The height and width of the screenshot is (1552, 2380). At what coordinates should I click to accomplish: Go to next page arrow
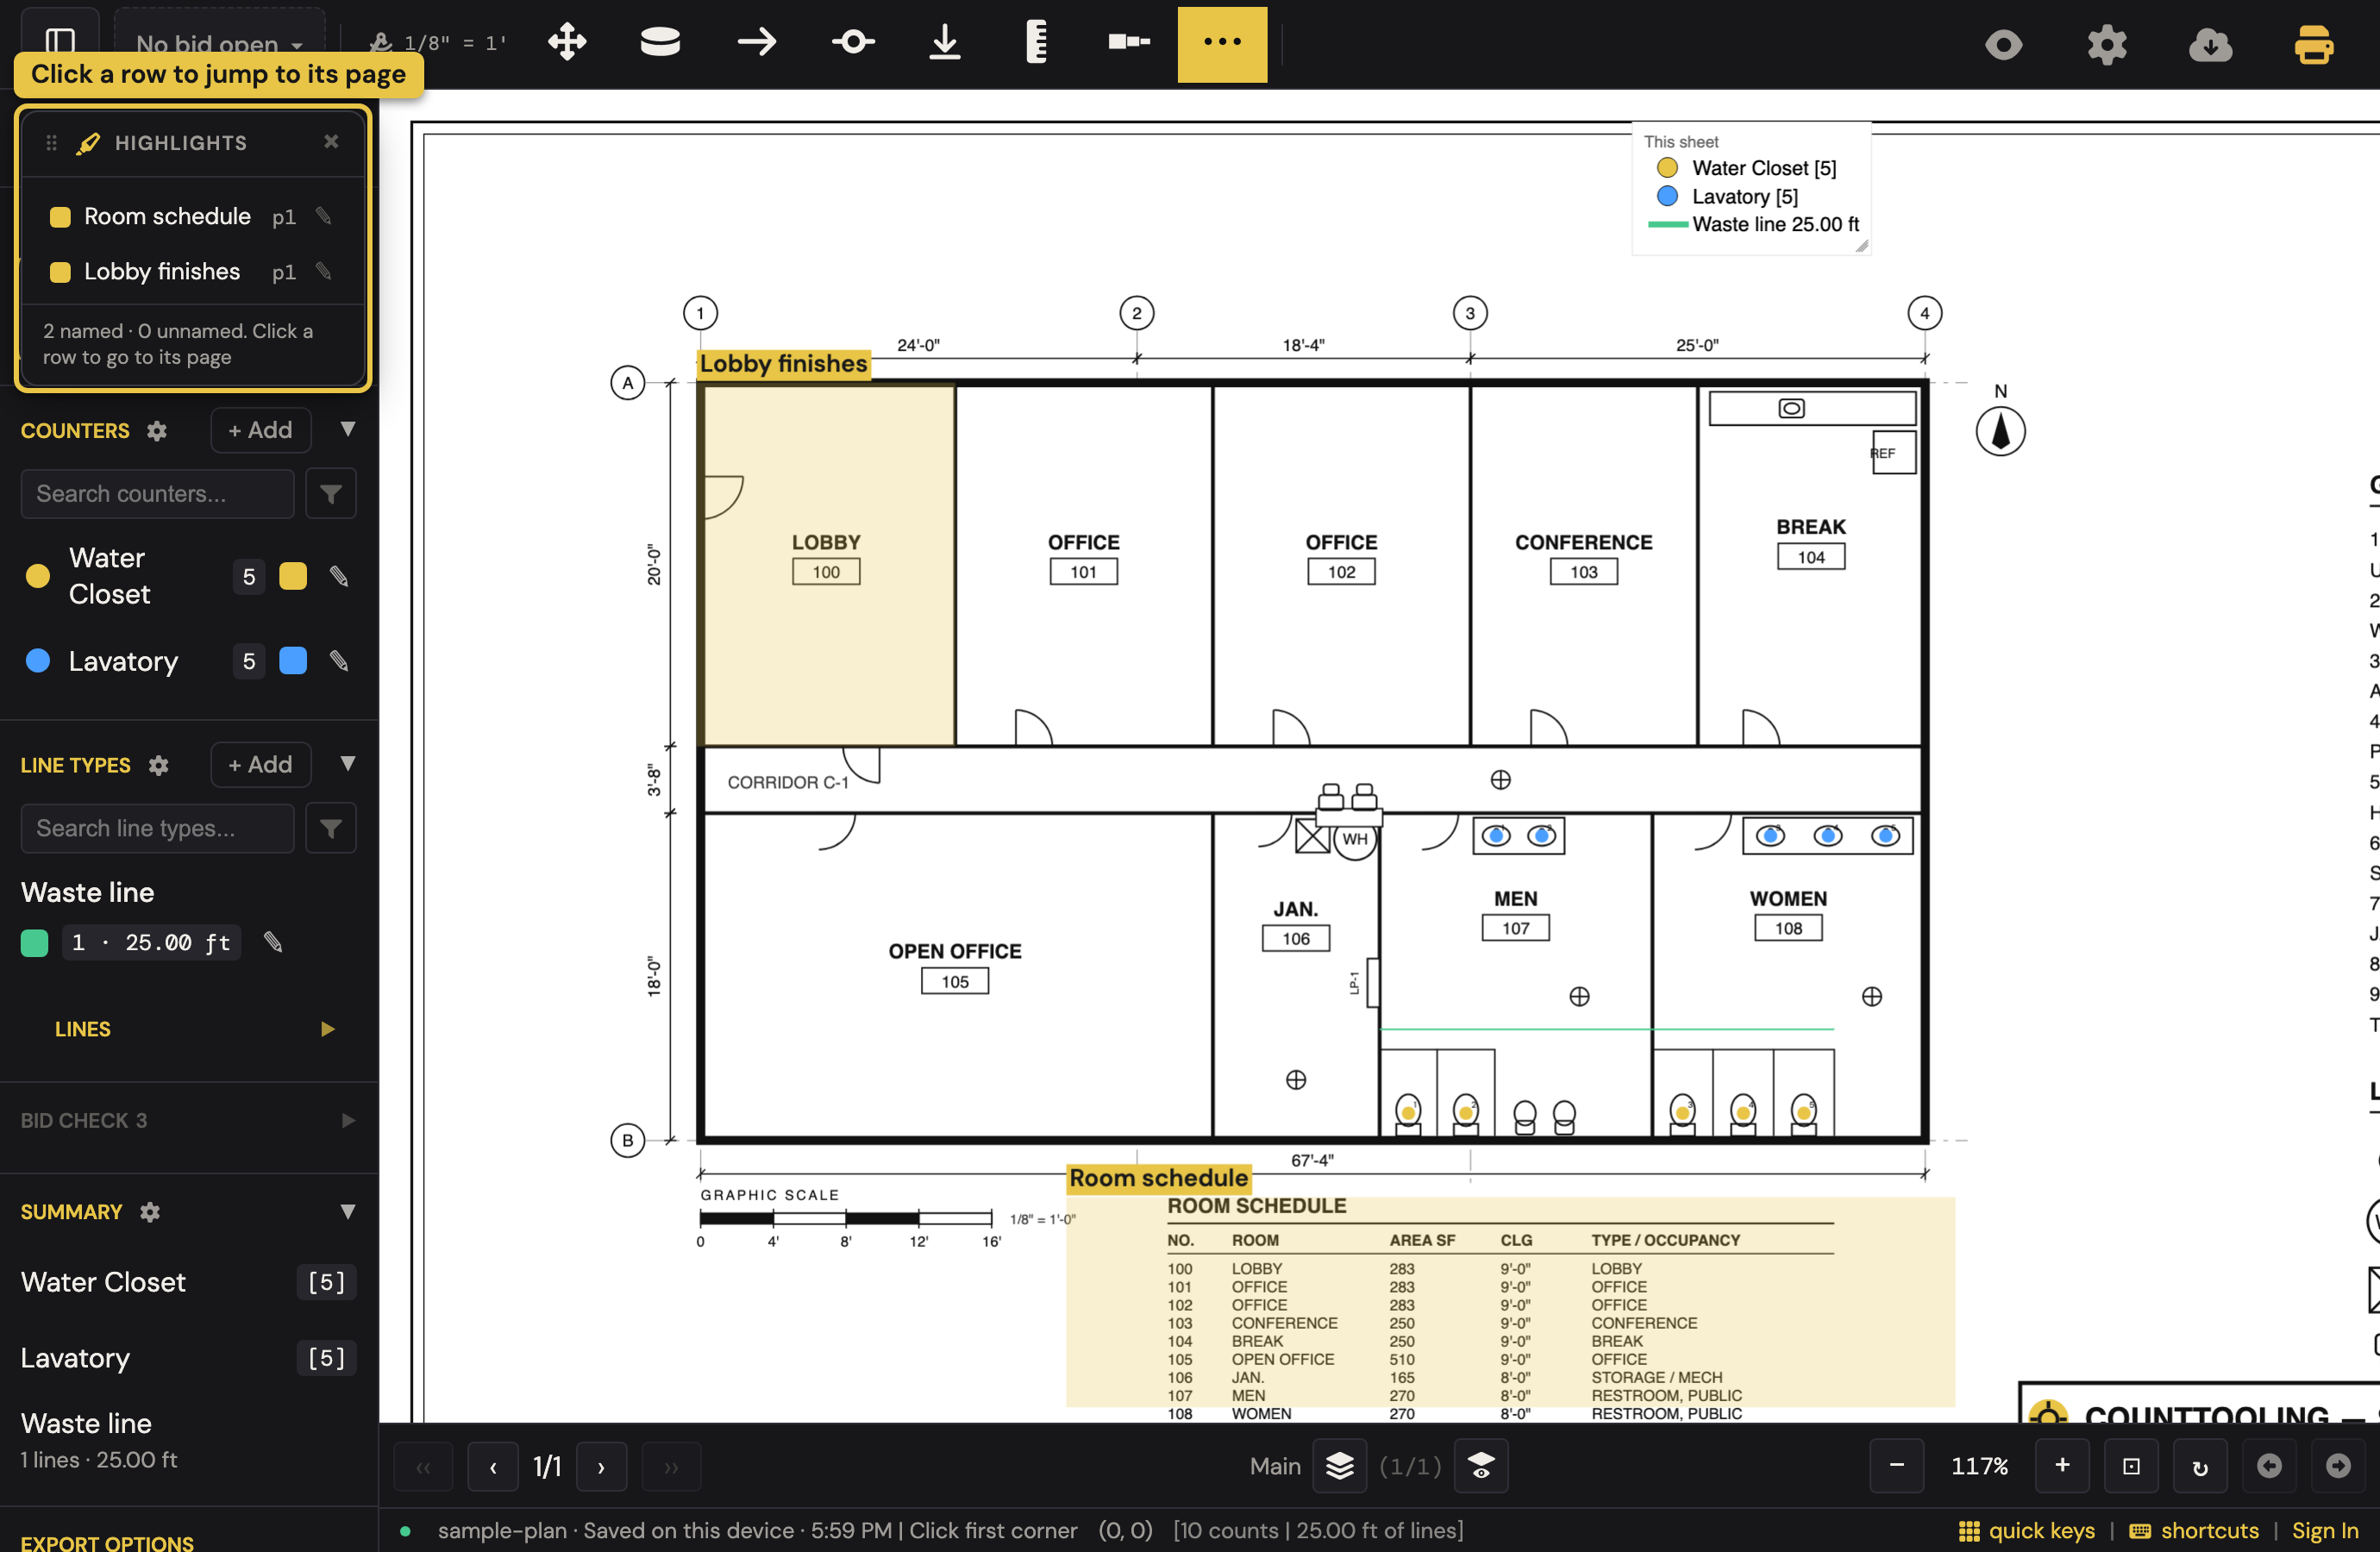coord(601,1467)
